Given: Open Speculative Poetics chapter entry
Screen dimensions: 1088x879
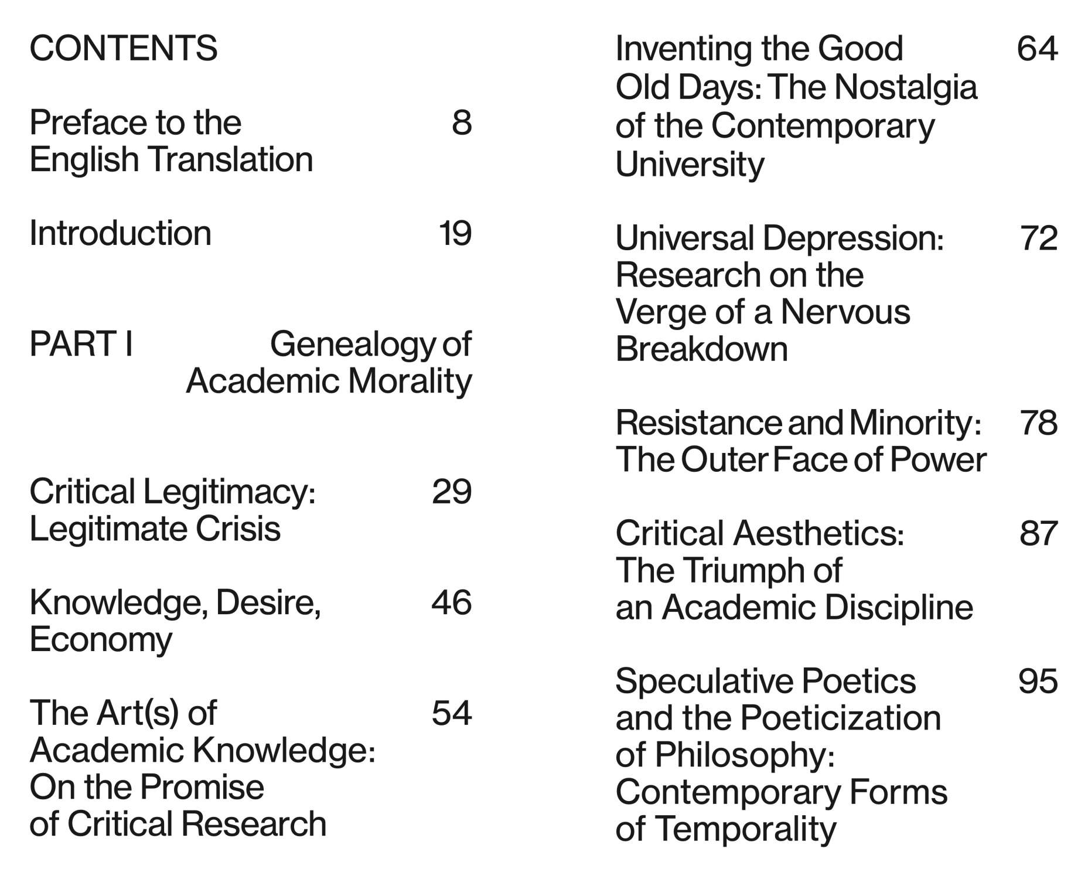Looking at the screenshot, I should (780, 755).
